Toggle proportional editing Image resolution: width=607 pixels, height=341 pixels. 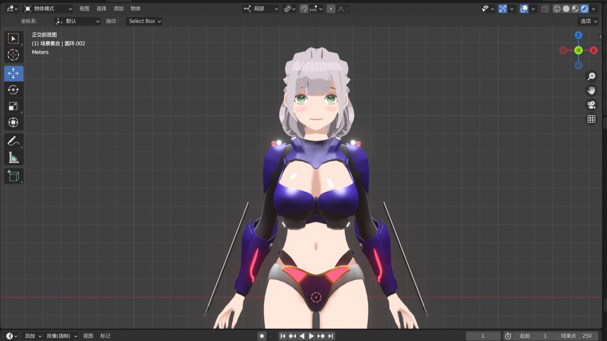(x=331, y=9)
